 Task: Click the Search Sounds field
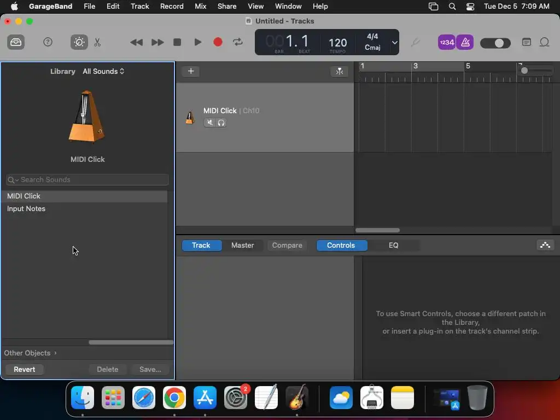(87, 179)
